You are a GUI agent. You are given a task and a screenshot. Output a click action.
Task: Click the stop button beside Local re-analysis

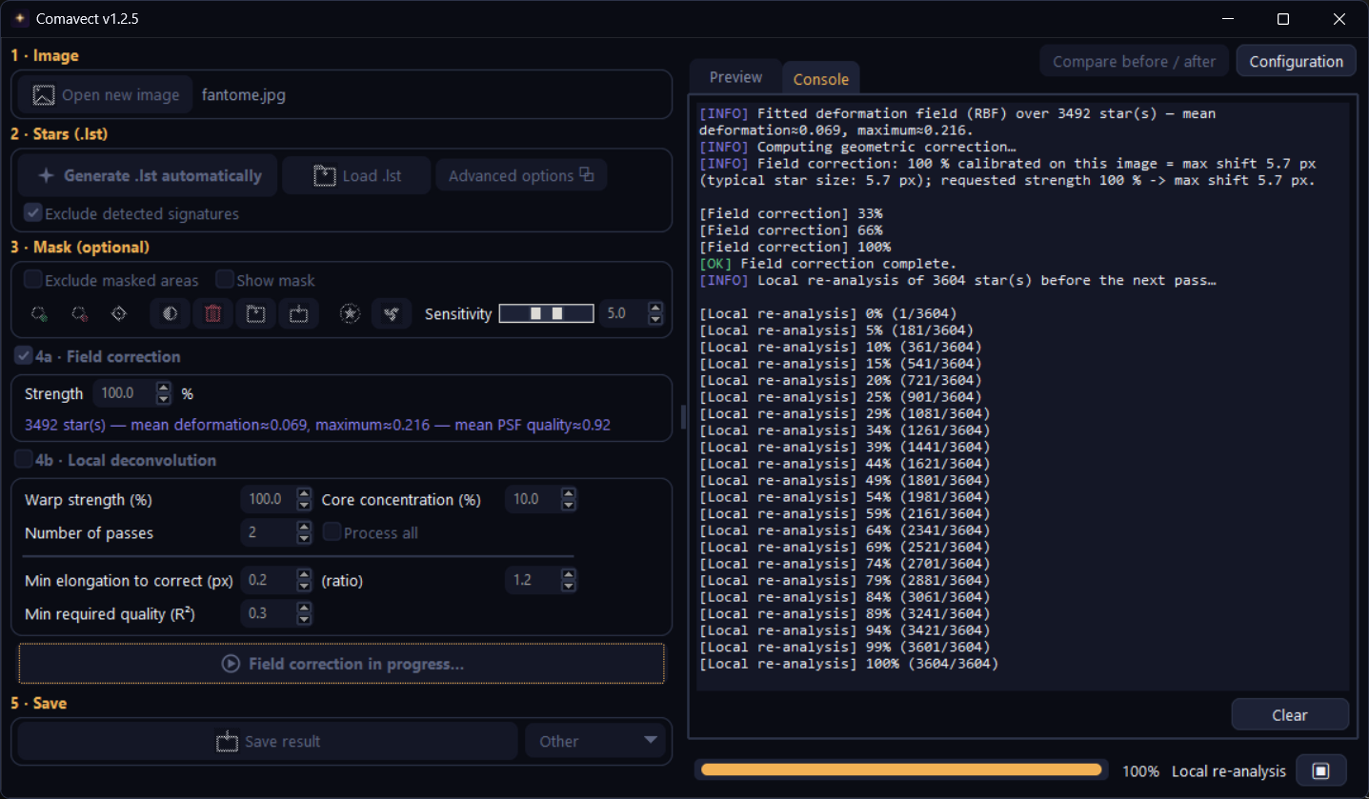pyautogui.click(x=1320, y=770)
